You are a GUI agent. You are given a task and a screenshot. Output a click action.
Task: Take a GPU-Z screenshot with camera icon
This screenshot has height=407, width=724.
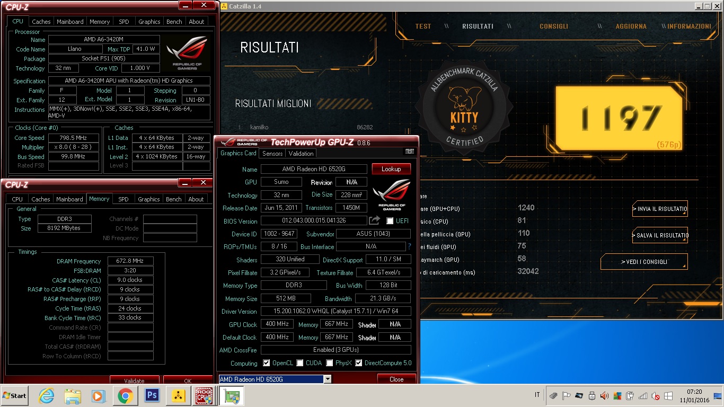409,152
